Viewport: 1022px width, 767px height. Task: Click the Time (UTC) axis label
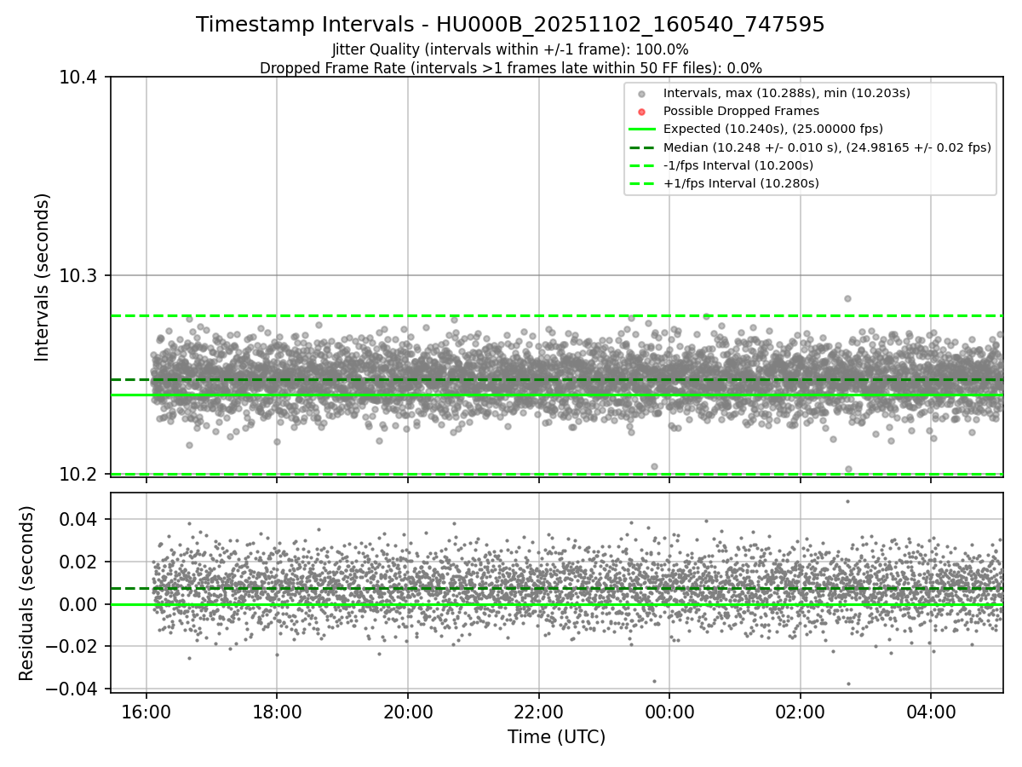556,737
